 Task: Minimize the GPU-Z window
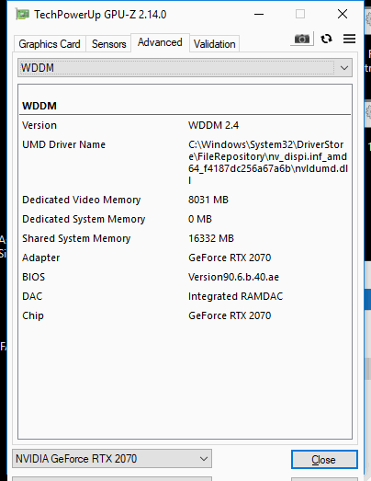tap(259, 14)
